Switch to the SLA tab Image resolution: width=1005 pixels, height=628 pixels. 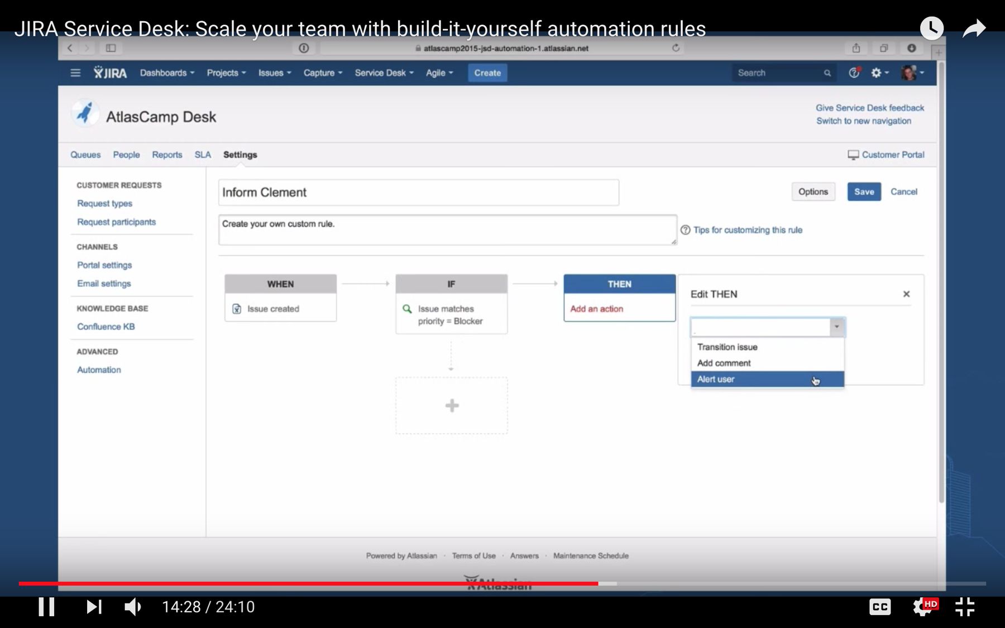pyautogui.click(x=203, y=155)
